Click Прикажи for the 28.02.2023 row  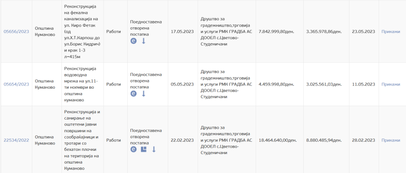391,140
